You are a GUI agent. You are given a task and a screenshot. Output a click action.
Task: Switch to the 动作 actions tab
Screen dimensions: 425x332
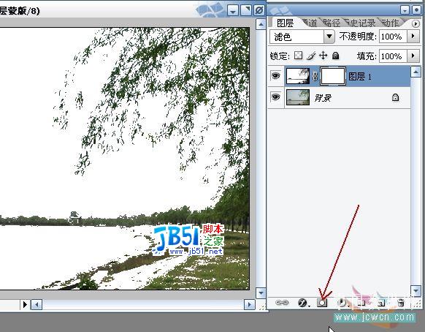(x=390, y=23)
